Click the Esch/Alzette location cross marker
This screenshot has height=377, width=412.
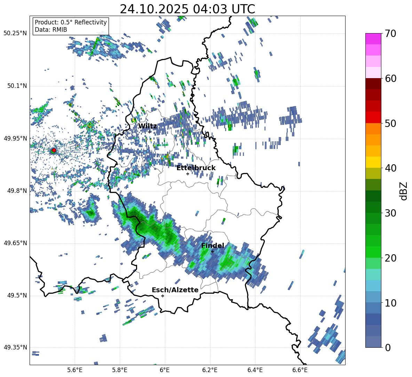163,296
